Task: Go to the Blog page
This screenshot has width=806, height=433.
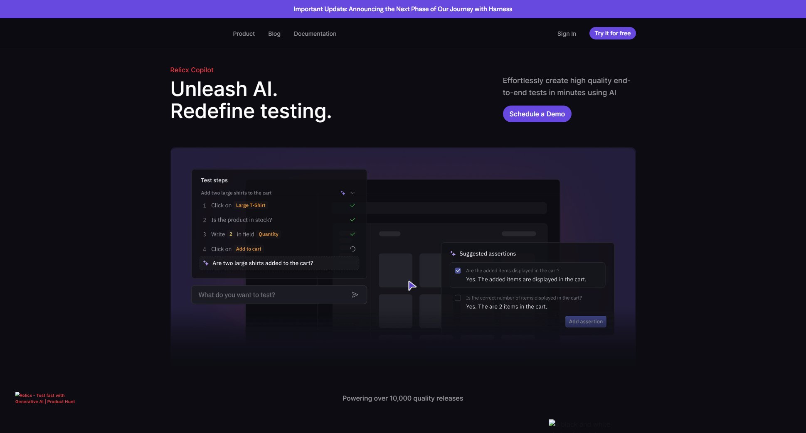Action: point(274,34)
